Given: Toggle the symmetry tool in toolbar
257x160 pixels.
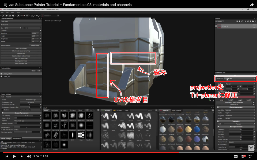Looking at the screenshot, I should click(x=24, y=16).
